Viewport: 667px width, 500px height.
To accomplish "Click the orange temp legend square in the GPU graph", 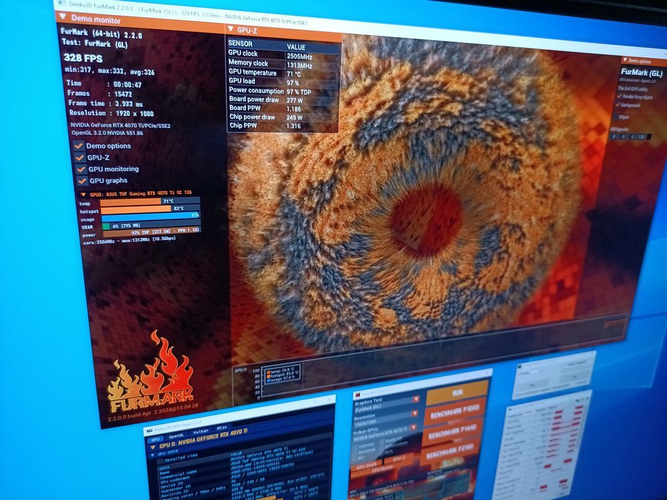I will point(268,370).
